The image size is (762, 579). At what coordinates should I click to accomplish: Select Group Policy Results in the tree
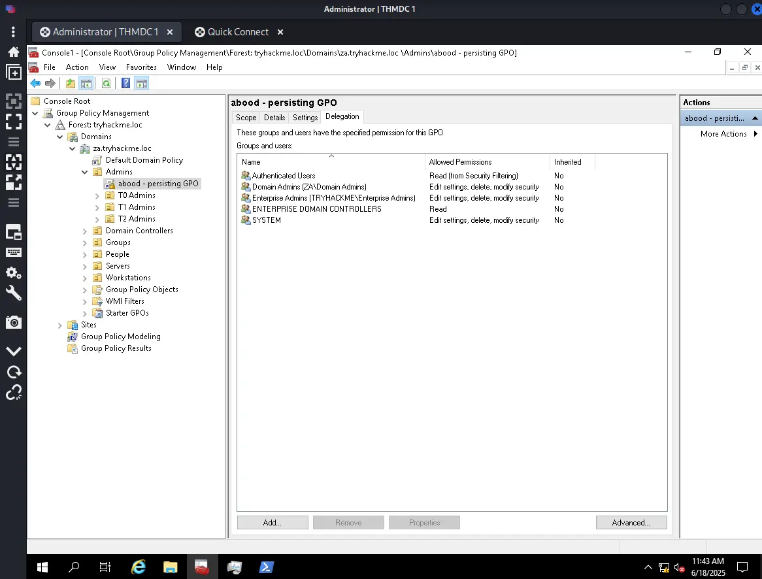pos(116,348)
